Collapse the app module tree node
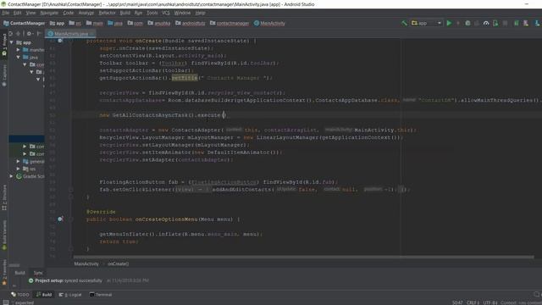The width and height of the screenshot is (542, 305). tap(11, 42)
